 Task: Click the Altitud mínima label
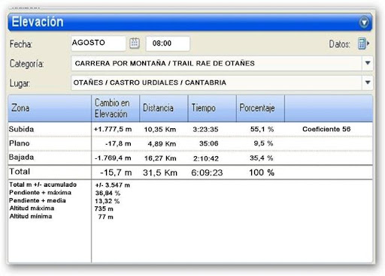pyautogui.click(x=31, y=216)
